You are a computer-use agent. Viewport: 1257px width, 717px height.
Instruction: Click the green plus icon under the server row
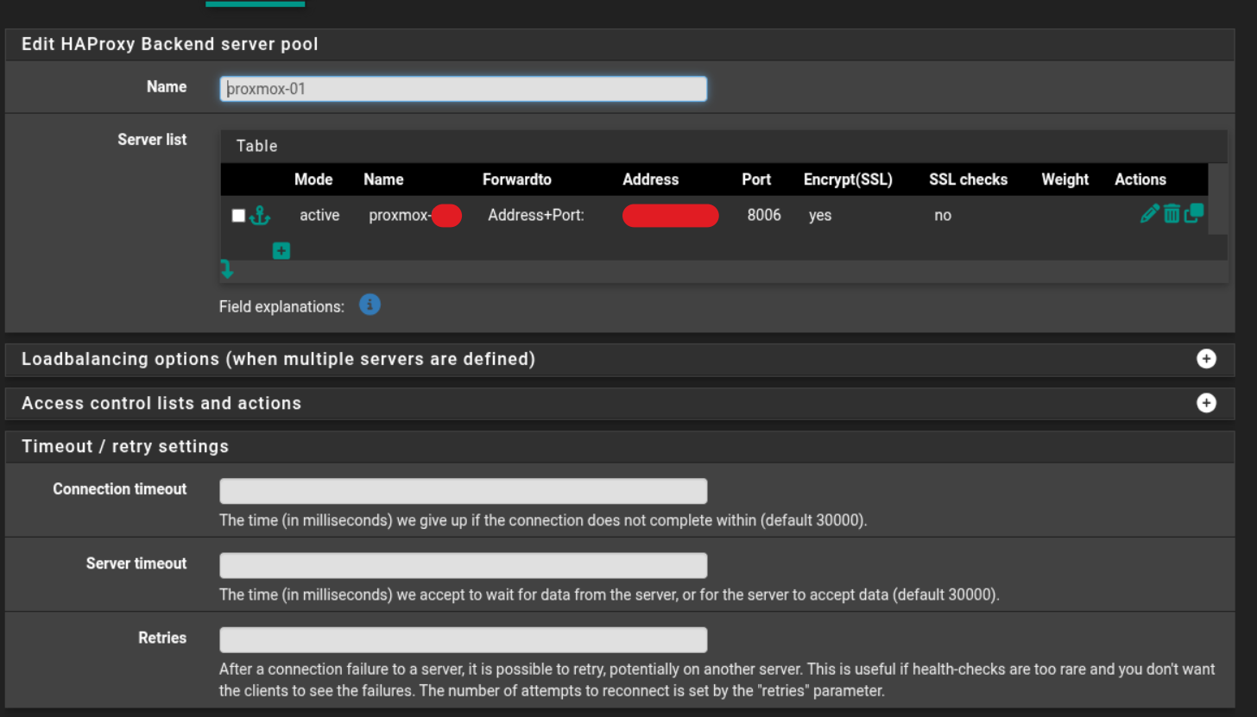click(281, 251)
